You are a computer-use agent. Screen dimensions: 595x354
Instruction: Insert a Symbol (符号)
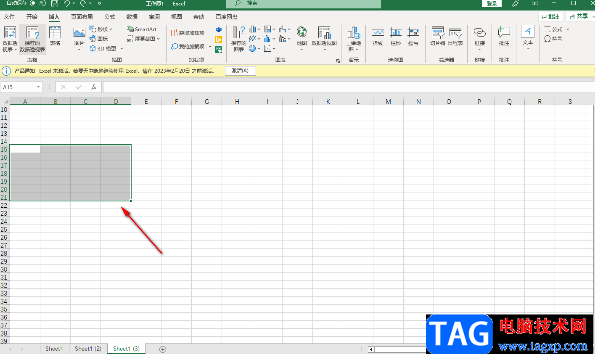pyautogui.click(x=553, y=39)
